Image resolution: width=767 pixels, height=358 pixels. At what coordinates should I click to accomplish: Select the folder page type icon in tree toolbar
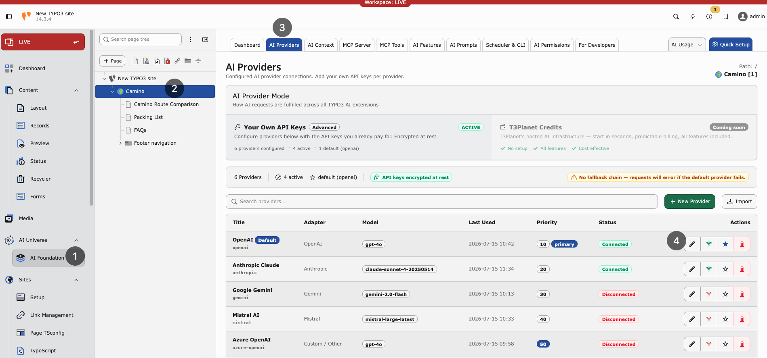pos(188,61)
